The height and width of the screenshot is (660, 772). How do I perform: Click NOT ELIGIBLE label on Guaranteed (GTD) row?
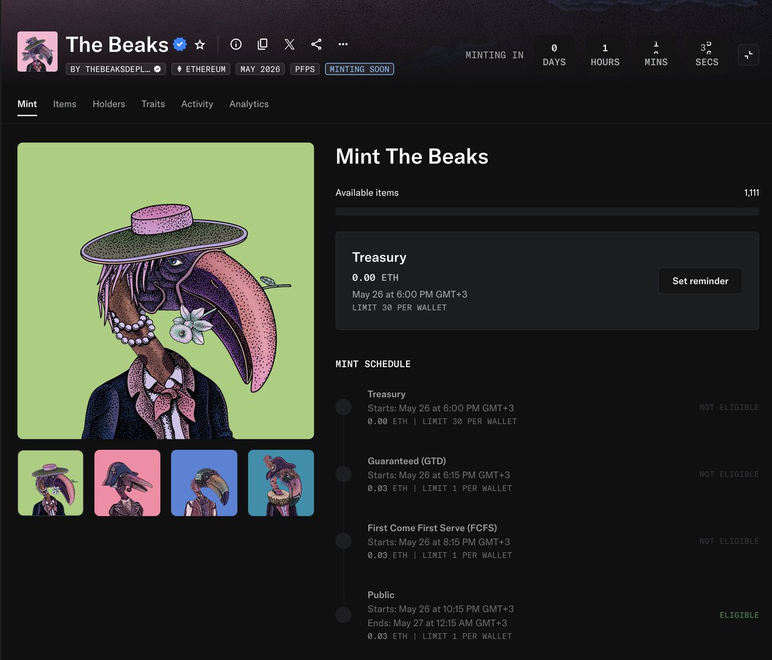point(729,474)
